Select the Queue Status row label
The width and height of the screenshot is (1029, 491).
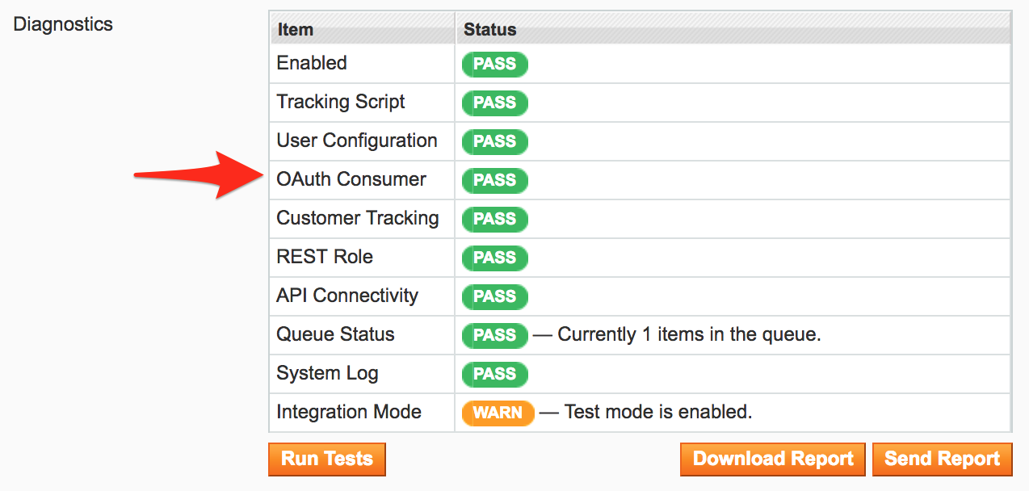click(335, 334)
